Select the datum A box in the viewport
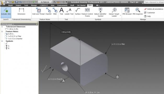The width and height of the screenshot is (164, 94). tap(63, 81)
